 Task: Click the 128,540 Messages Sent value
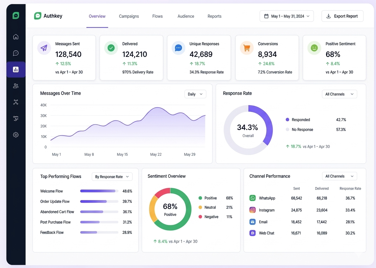click(x=68, y=54)
